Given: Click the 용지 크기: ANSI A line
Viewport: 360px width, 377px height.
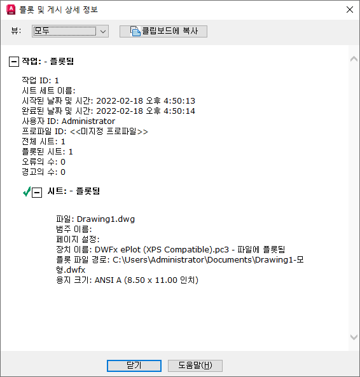Looking at the screenshot, I should tap(127, 280).
